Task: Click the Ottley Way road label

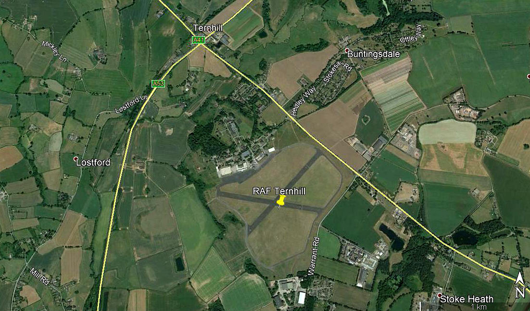Action: (x=411, y=34)
